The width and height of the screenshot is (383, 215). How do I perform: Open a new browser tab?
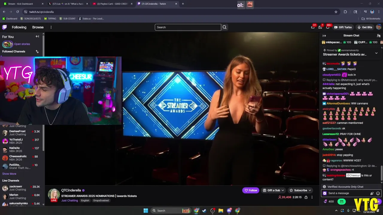pyautogui.click(x=183, y=4)
